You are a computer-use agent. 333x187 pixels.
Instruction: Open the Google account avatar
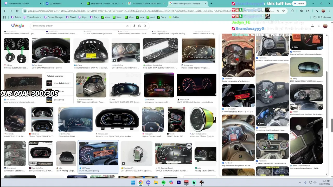pyautogui.click(x=325, y=26)
